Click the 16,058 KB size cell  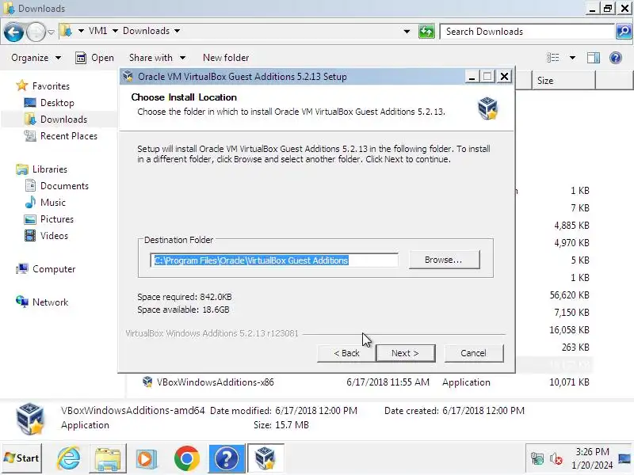569,329
